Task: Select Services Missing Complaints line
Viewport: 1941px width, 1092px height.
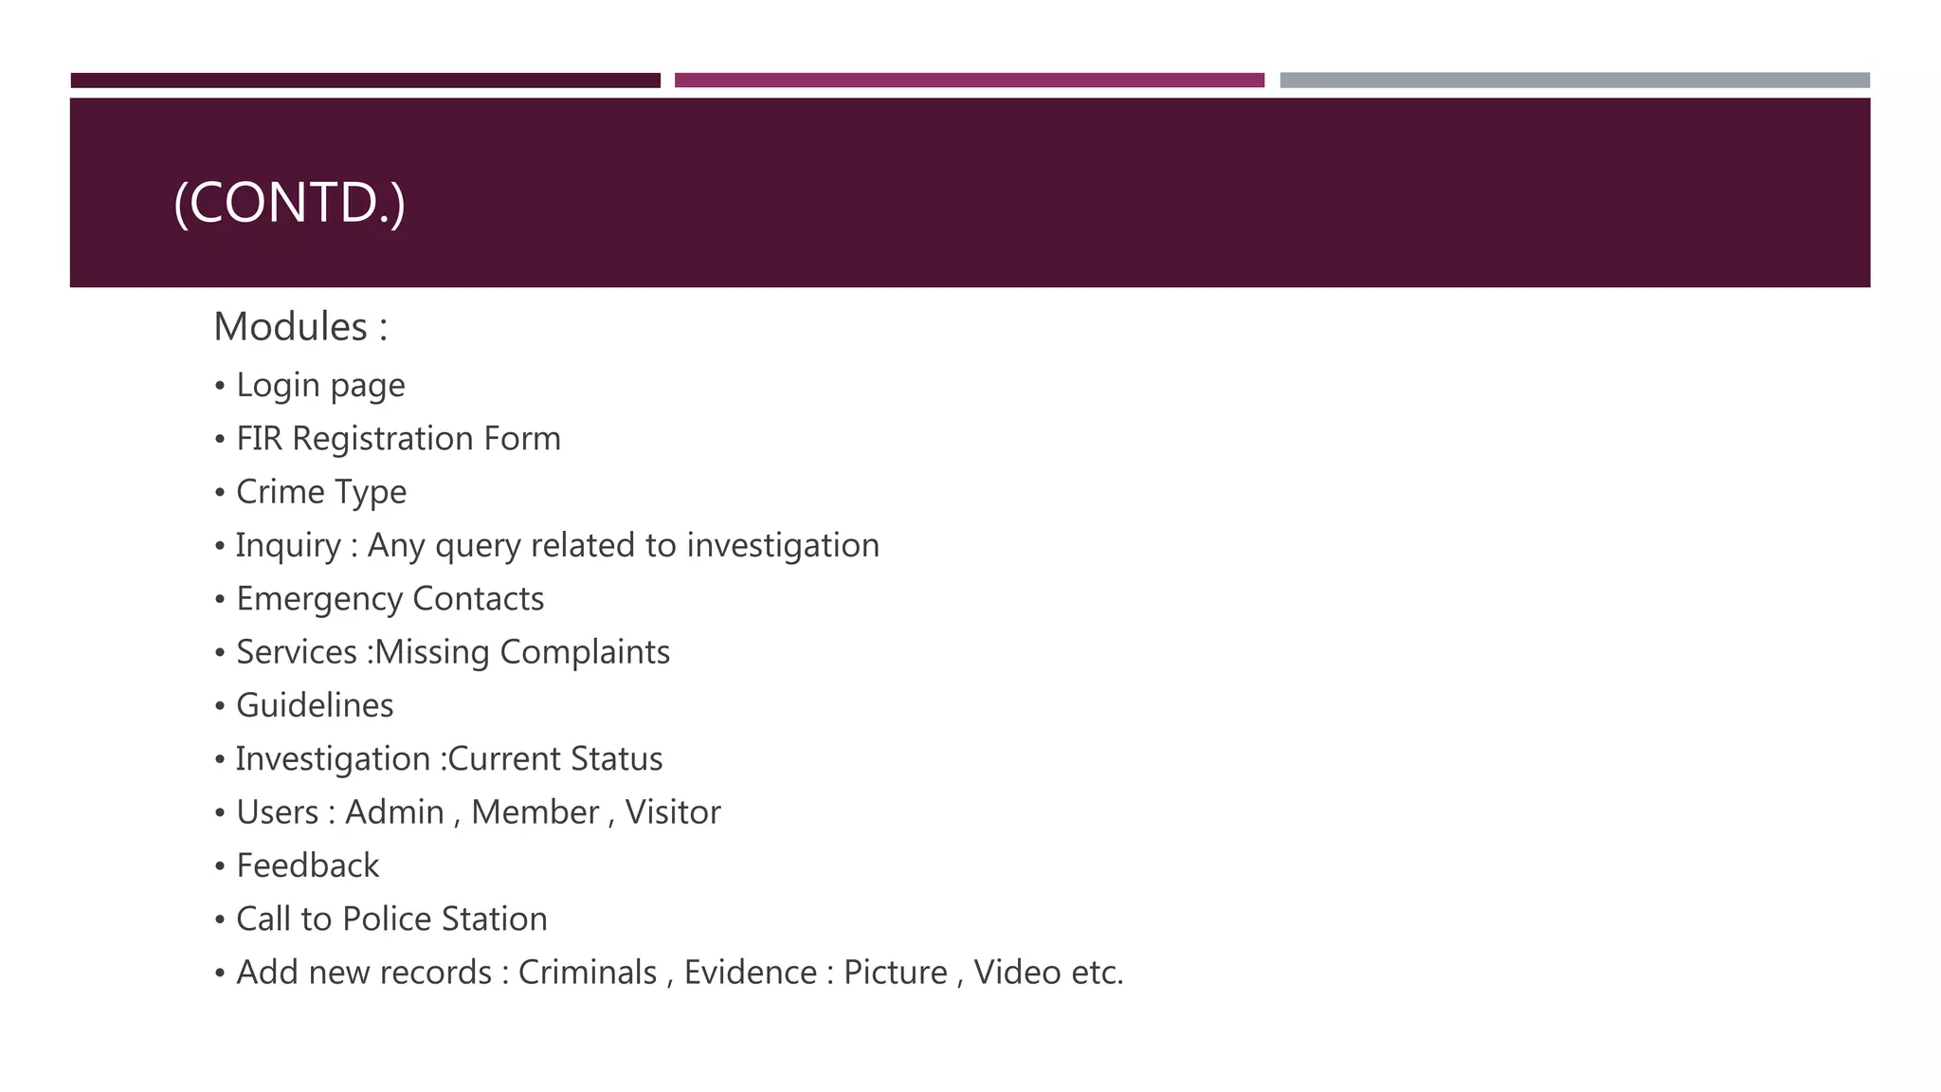Action: click(x=442, y=652)
